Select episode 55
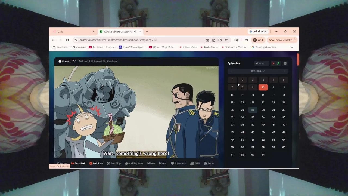Screen dimensions: 348x196 point(232,147)
